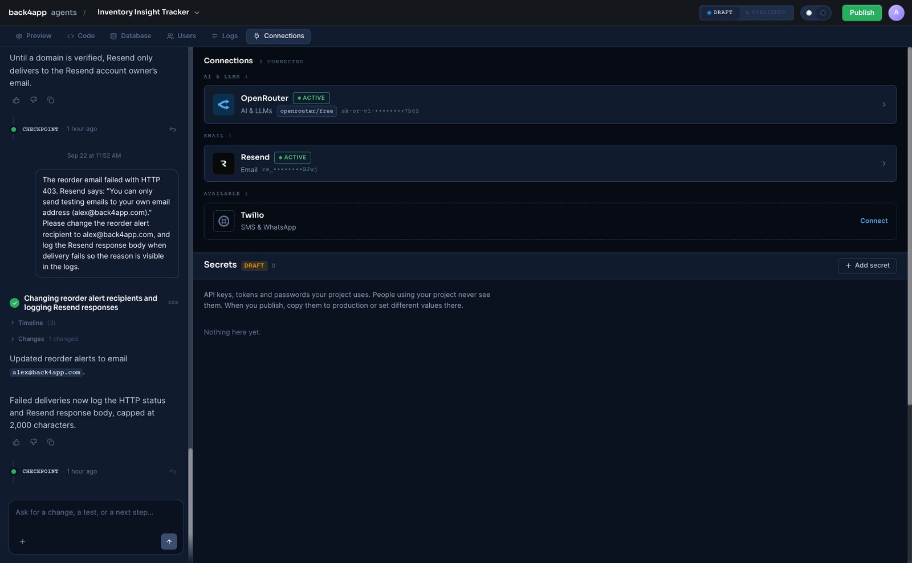Restore the first checkpoint with undo arrow
The height and width of the screenshot is (563, 912).
coord(173,129)
